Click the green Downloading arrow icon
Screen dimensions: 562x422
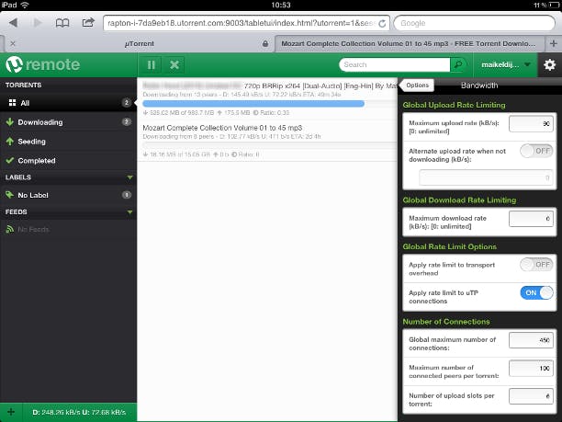click(x=10, y=122)
